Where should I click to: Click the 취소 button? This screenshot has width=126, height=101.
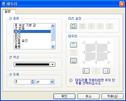[x=88, y=96]
